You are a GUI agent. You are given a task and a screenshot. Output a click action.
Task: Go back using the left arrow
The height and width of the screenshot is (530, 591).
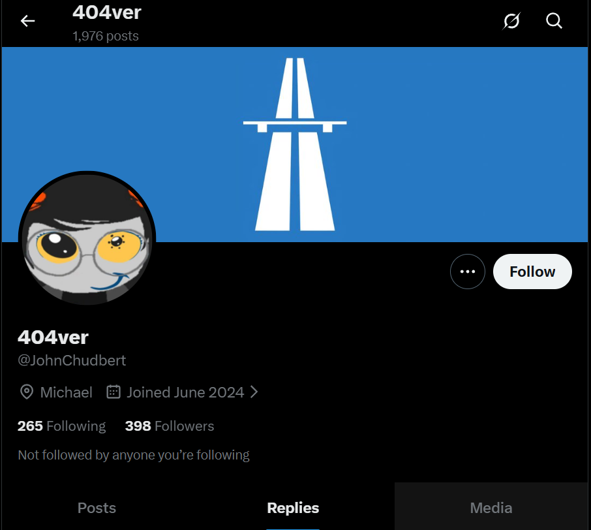pyautogui.click(x=27, y=21)
